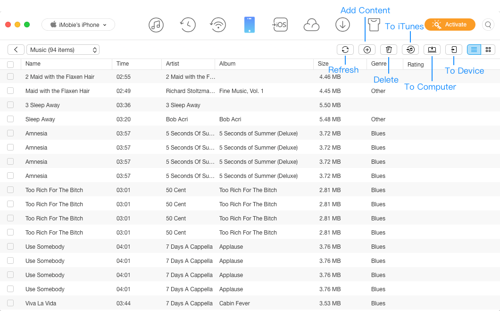Toggle the select-all checkbox in header

click(x=10, y=64)
